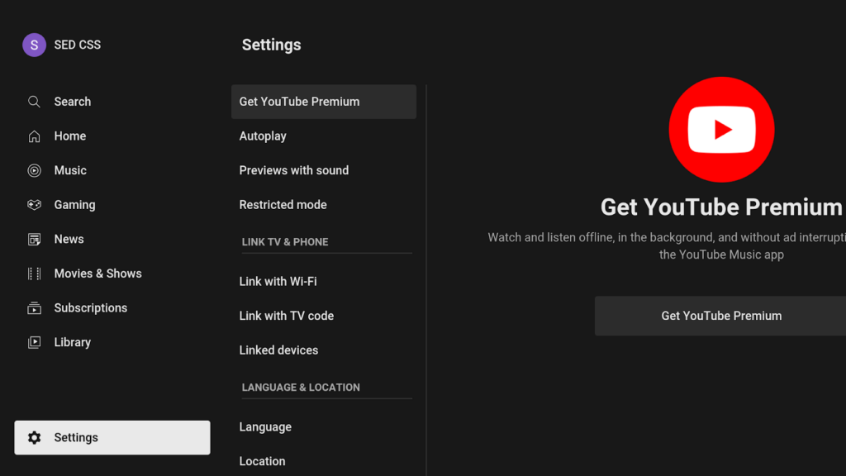Select the Subscriptions icon
Image resolution: width=846 pixels, height=476 pixels.
coord(34,307)
